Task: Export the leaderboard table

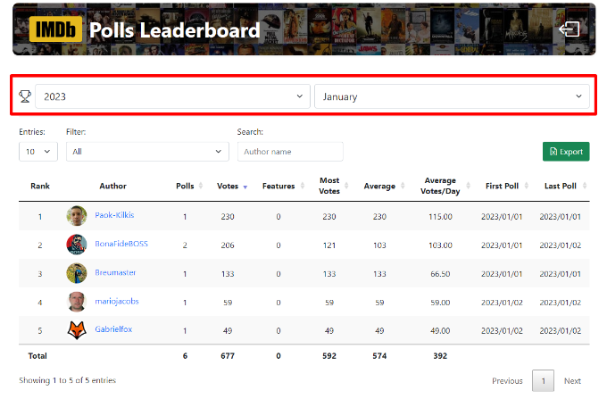Action: 565,152
